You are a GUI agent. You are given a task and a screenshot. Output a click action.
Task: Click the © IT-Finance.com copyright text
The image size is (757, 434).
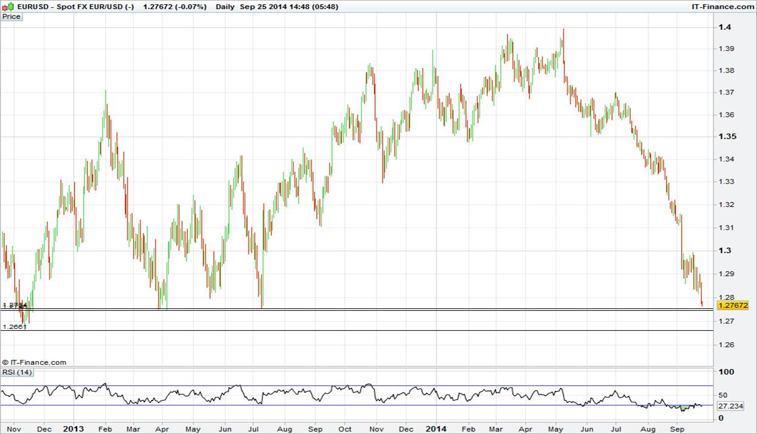(x=35, y=362)
